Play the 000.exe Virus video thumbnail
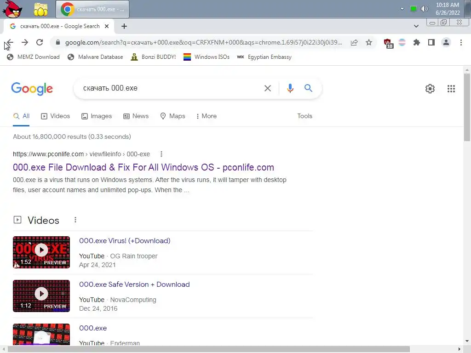The width and height of the screenshot is (471, 353). (41, 252)
